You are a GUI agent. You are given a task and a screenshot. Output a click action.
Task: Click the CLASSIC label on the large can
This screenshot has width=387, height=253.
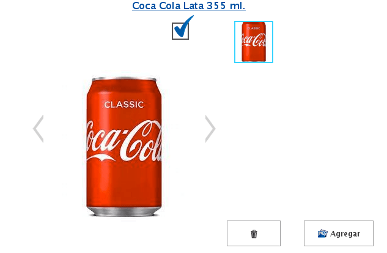(123, 105)
